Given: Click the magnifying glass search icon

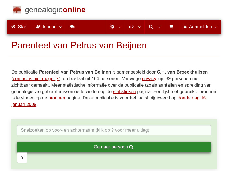Looking at the screenshot, I should 151,27.
